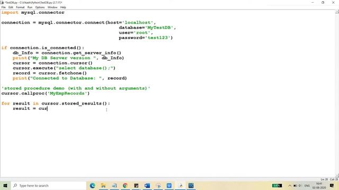This screenshot has height=190, width=339.
Task: Click the IDLE icon in title bar
Action: (x=2, y=3)
